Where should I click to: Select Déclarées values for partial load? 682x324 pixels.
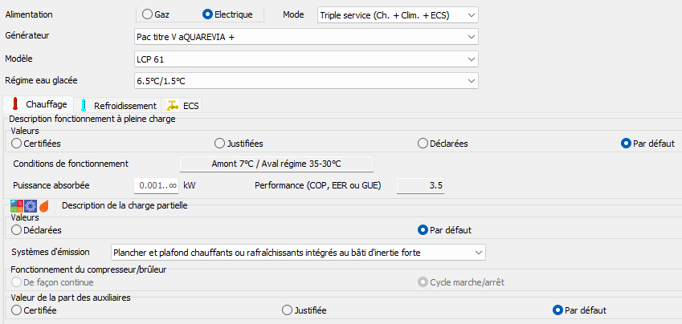tap(18, 231)
